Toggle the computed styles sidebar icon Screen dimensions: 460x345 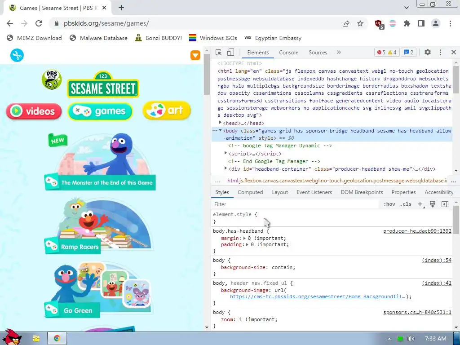point(445,204)
